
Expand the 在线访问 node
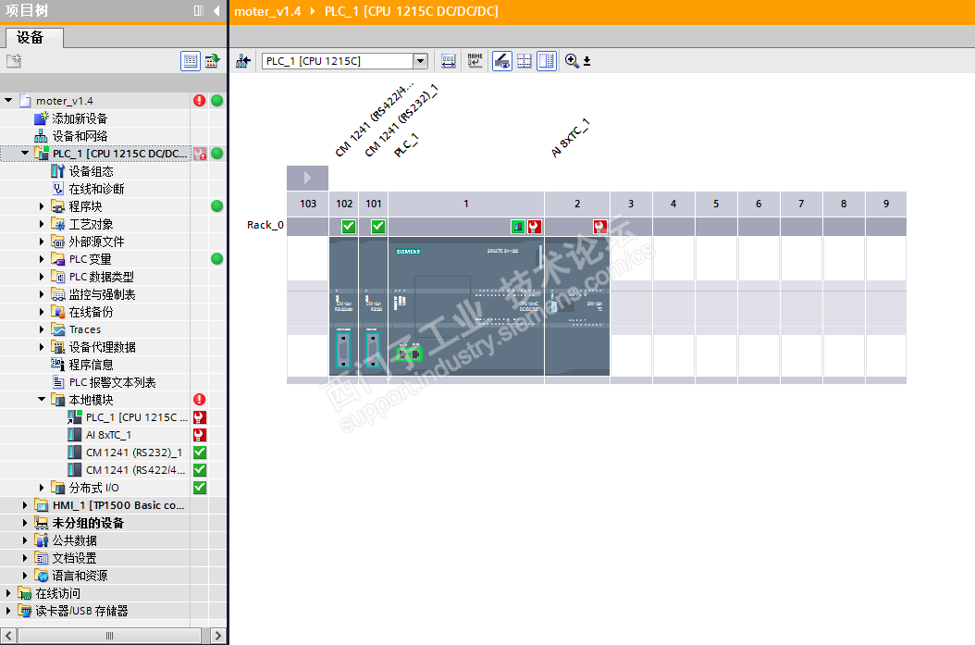(x=8, y=593)
